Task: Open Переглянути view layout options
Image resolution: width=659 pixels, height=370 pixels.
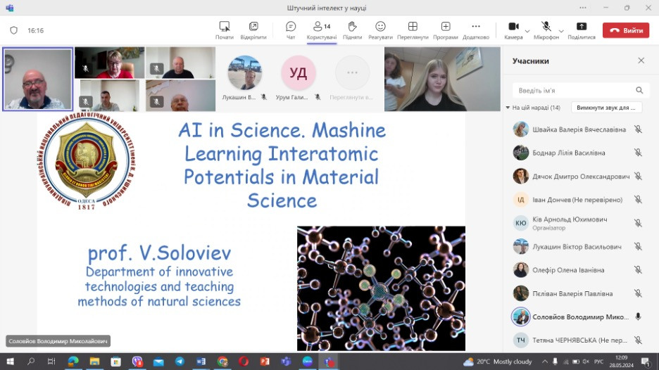Action: click(413, 30)
